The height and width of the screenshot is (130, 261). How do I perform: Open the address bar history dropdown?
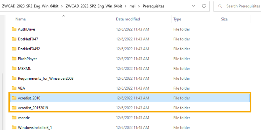193,6
